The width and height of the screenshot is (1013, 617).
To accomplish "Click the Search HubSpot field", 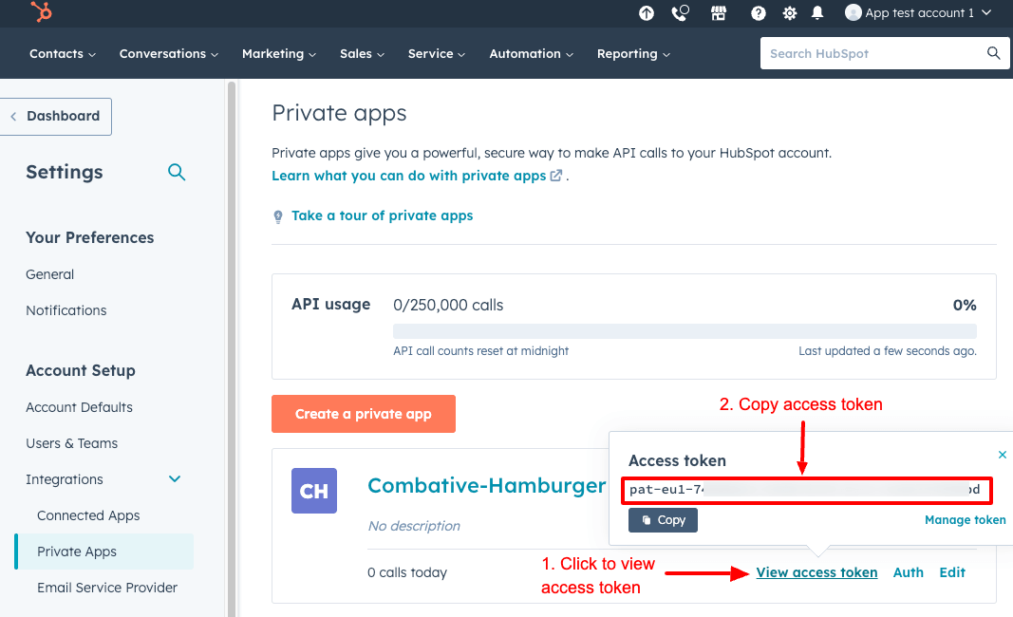I will pos(885,53).
